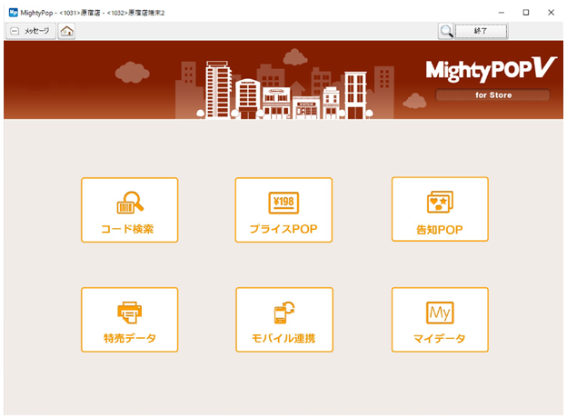Screen dimensions: 567x418
Task: Click the ¥198 price tag icon
Action: (283, 203)
